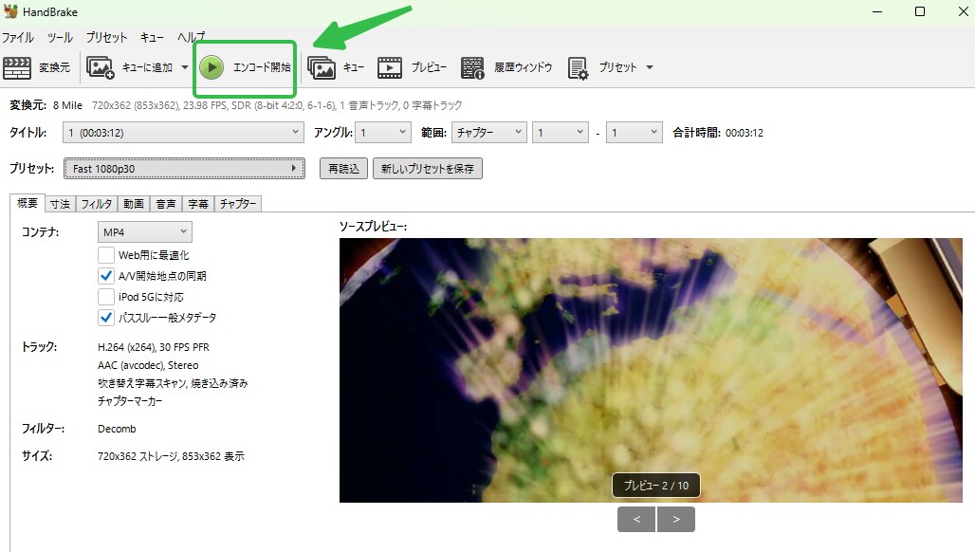The height and width of the screenshot is (552, 975).
Task: Expand the toolbar プリセット dropdown arrow
Action: [650, 67]
